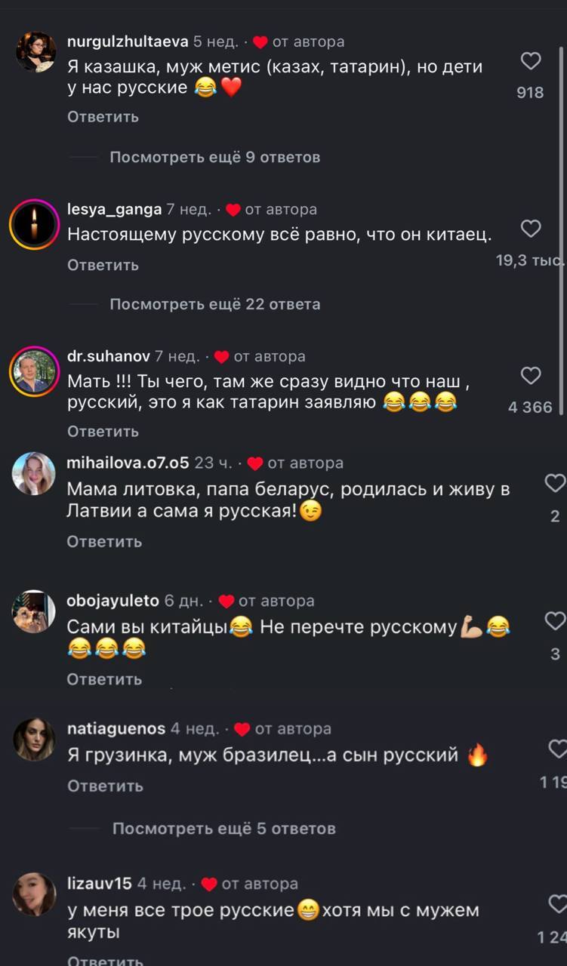Image resolution: width=567 pixels, height=966 pixels.
Task: Tap the heart next to natiaguenos' comment
Action: (557, 749)
